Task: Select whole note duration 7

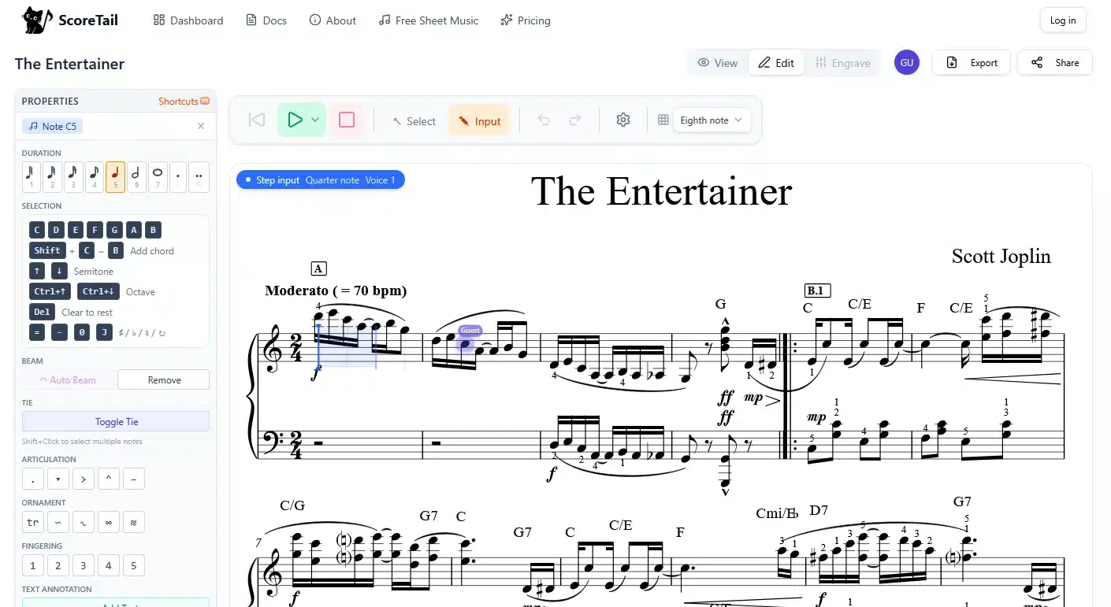Action: pyautogui.click(x=158, y=176)
